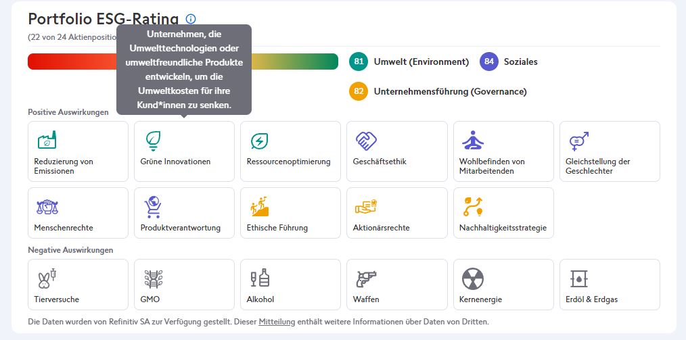Select the GMO label
Viewport: 686px width, 340px height.
(x=150, y=300)
